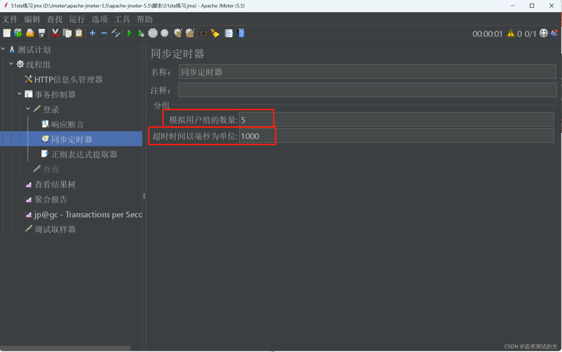This screenshot has height=352, width=562.
Task: Open the 查找 menu
Action: coord(55,19)
